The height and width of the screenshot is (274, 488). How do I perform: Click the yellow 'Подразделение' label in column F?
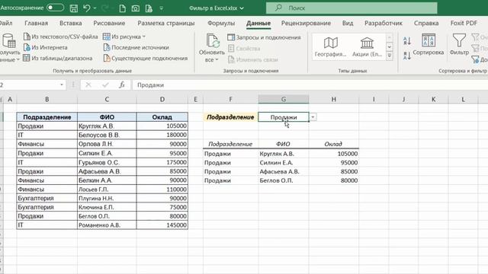pyautogui.click(x=230, y=117)
